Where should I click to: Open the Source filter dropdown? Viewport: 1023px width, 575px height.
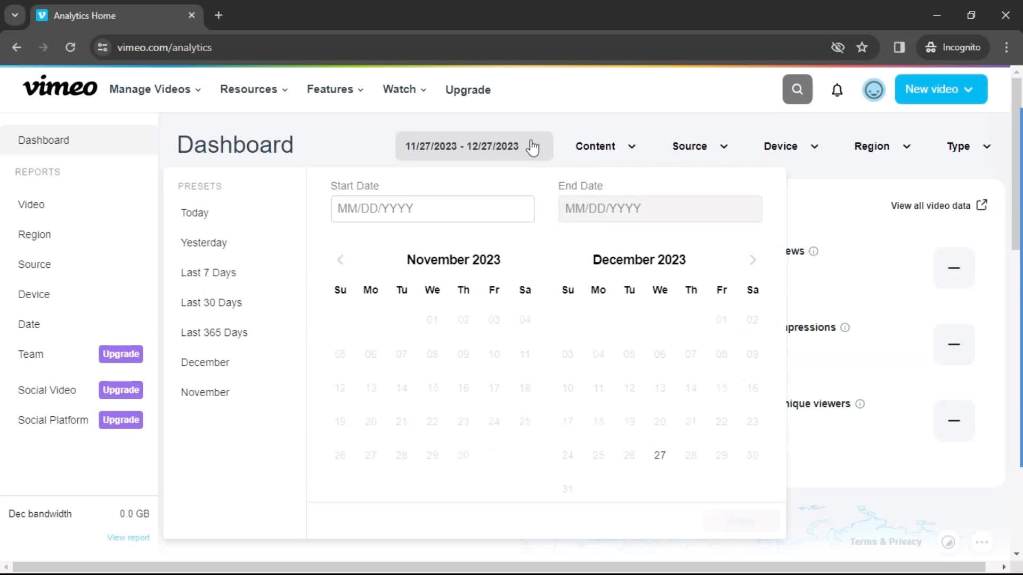[x=700, y=146]
